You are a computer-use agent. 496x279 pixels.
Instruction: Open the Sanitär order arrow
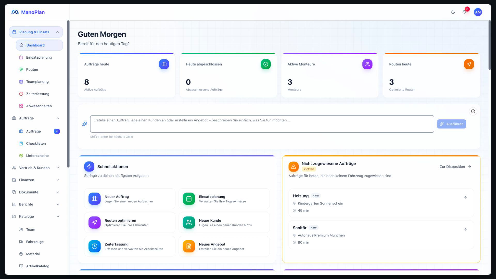coord(465,229)
